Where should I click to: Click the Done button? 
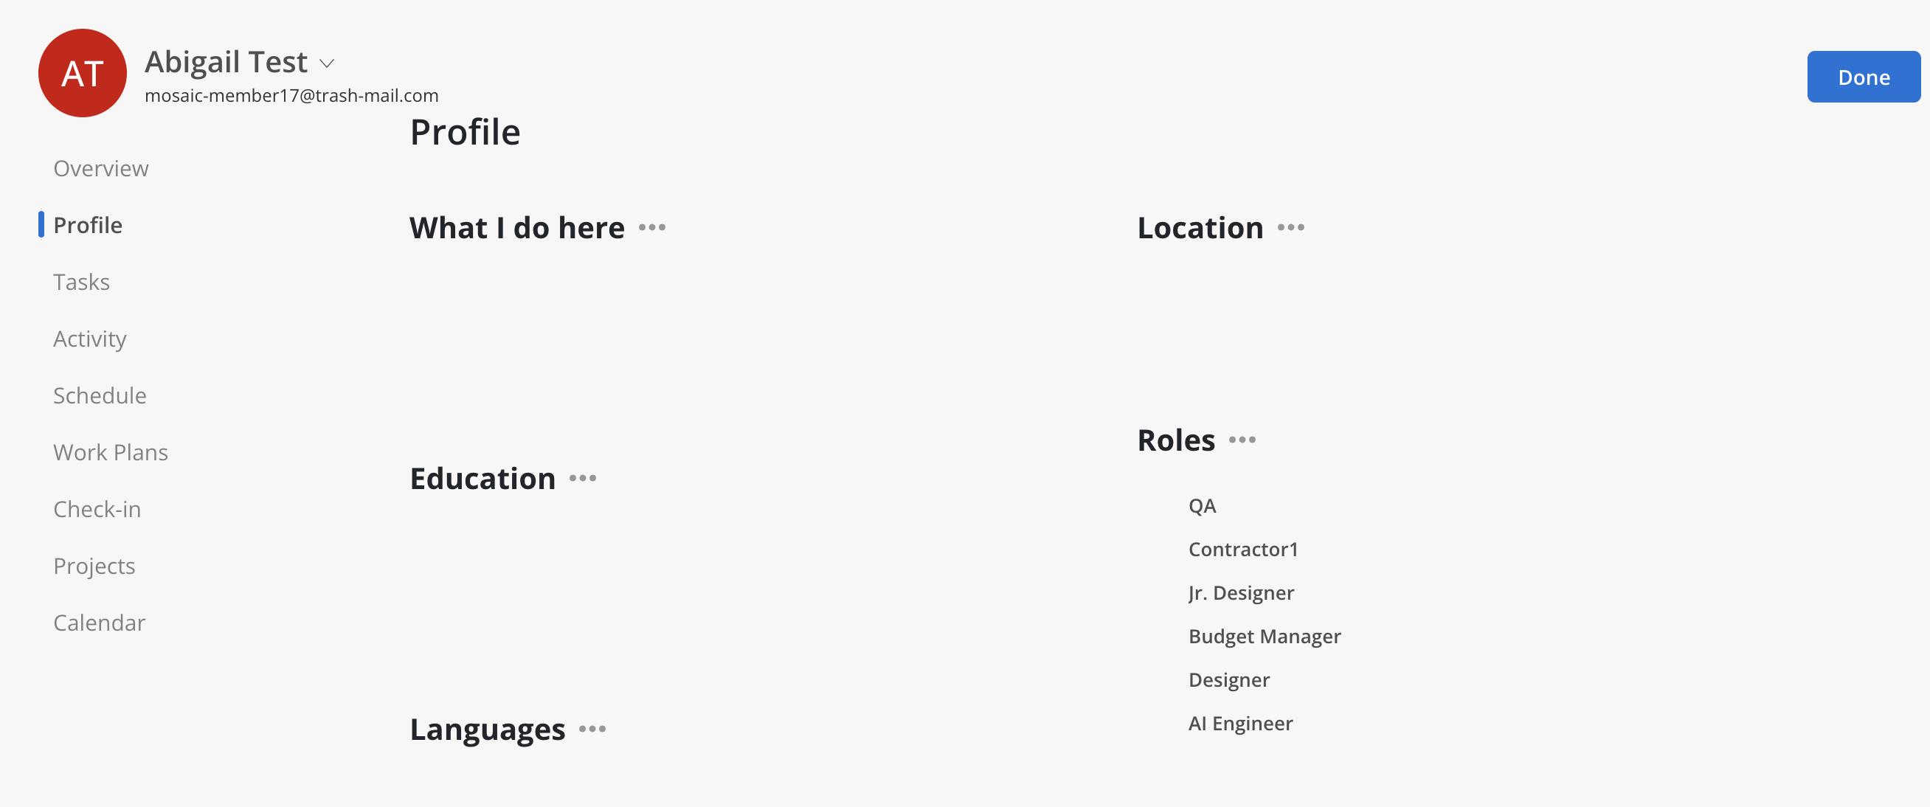1864,77
